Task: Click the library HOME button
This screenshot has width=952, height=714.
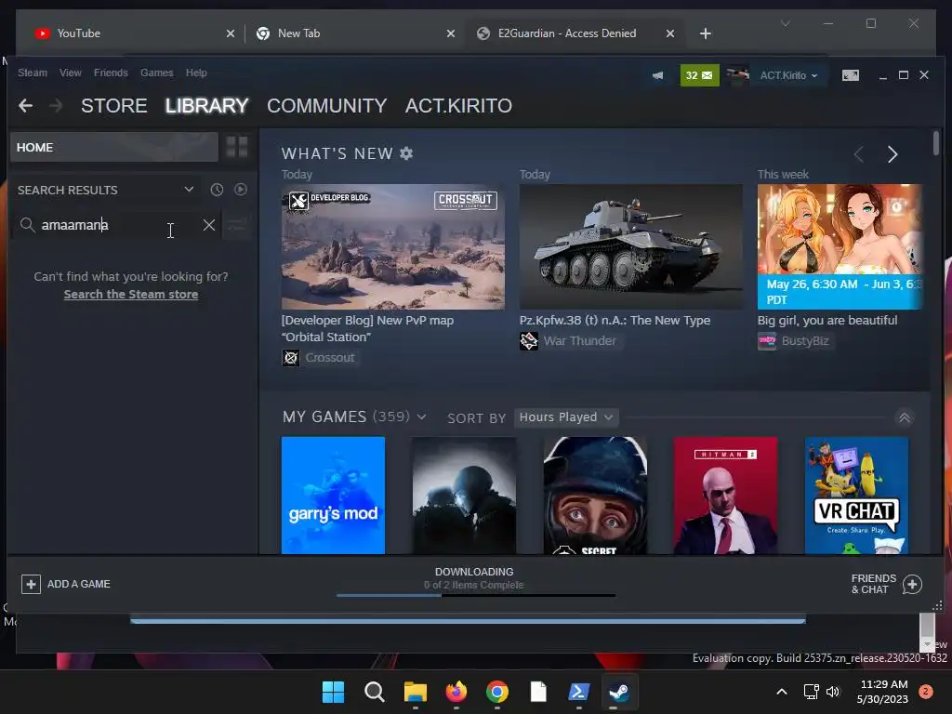Action: (x=114, y=147)
